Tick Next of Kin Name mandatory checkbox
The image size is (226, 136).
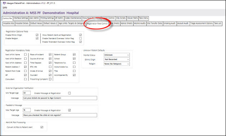(25, 55)
